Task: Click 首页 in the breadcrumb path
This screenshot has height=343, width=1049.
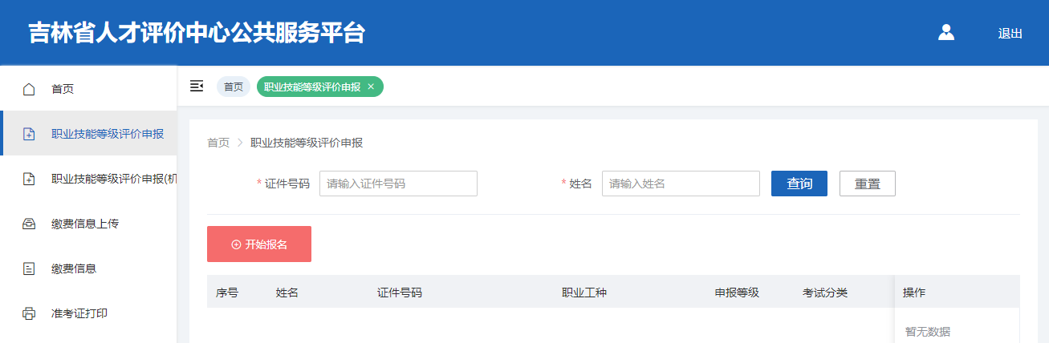Action: pyautogui.click(x=218, y=143)
